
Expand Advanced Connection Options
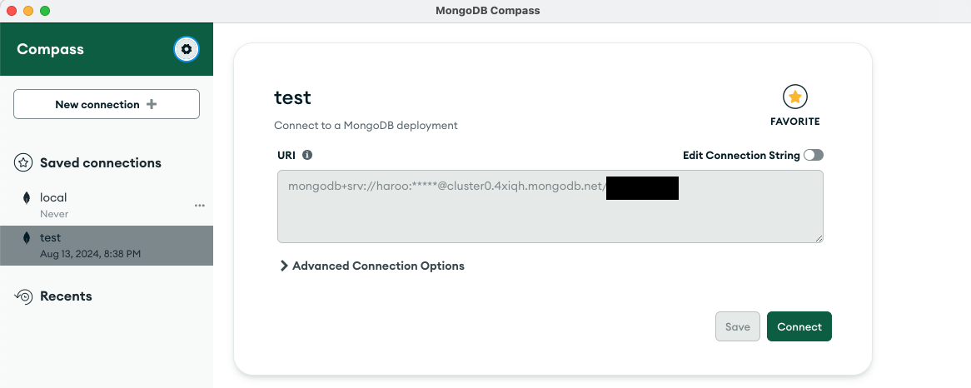coord(372,266)
